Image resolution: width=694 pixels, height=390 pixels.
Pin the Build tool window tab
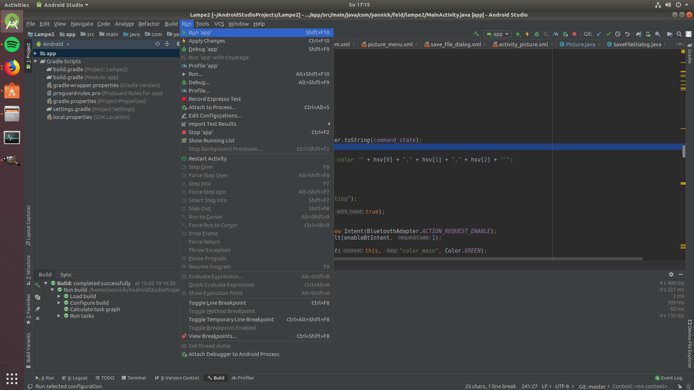click(38, 309)
